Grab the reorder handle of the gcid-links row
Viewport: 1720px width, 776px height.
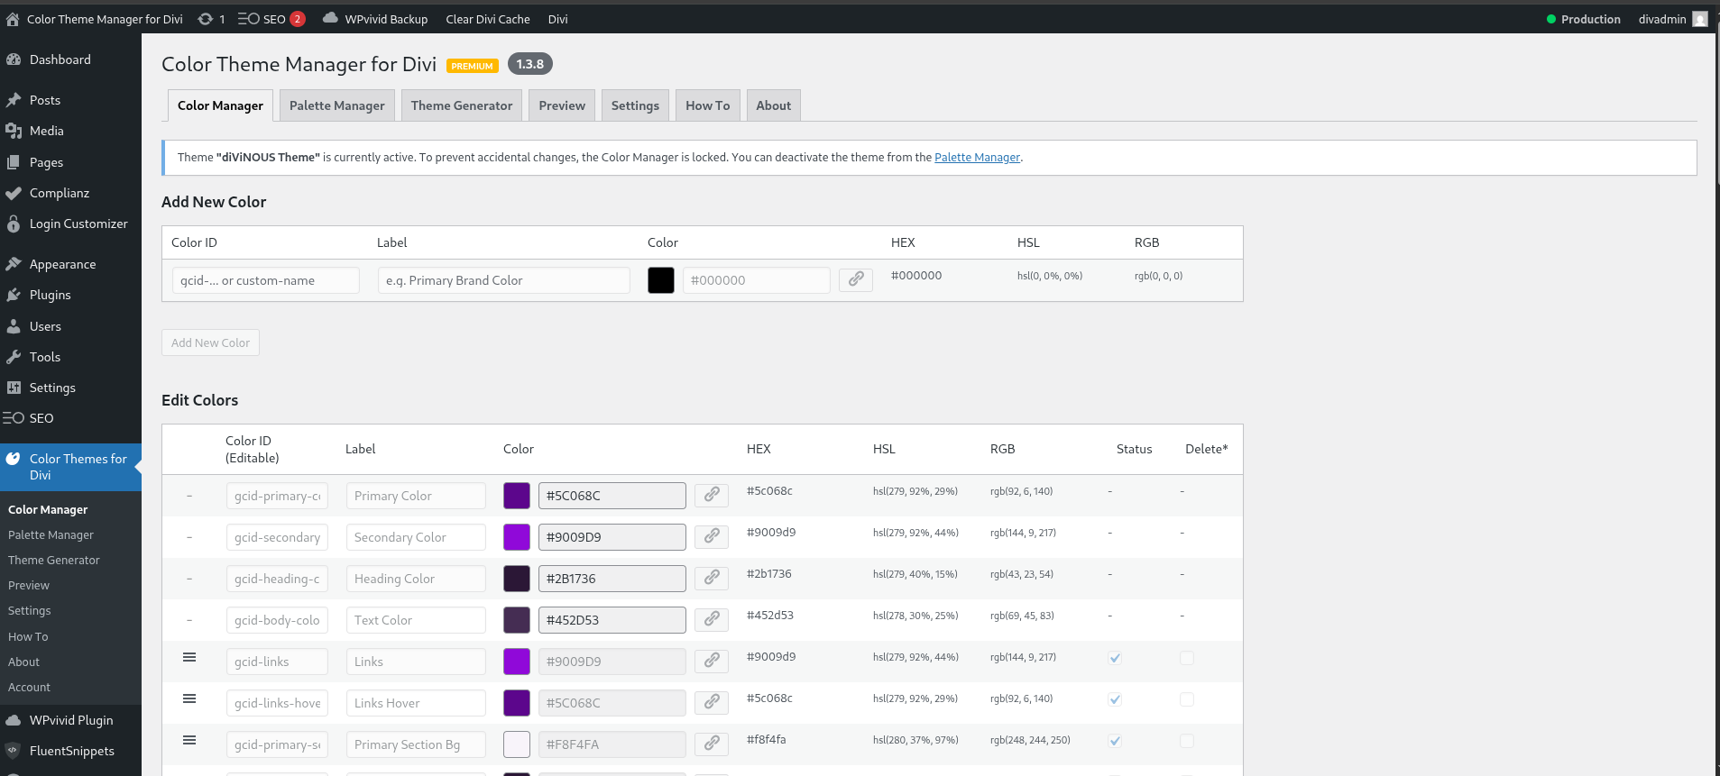pos(189,657)
